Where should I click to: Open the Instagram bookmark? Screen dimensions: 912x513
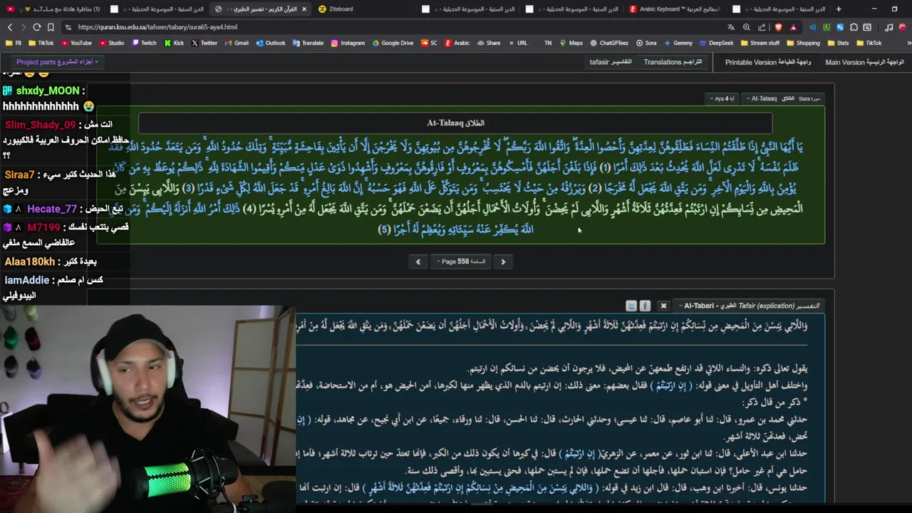click(348, 43)
